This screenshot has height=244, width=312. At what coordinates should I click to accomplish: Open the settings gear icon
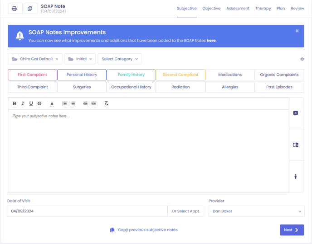pos(302,59)
